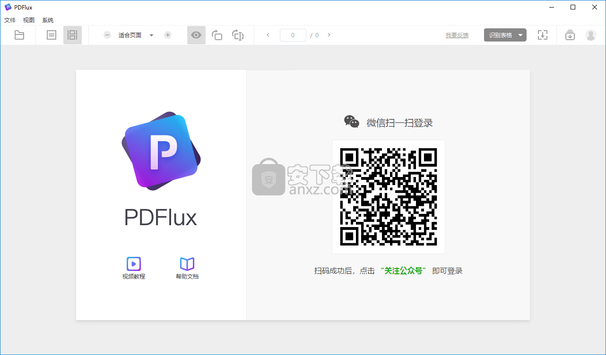The height and width of the screenshot is (355, 606).
Task: Open the 帮助文档 help docs
Action: (187, 268)
